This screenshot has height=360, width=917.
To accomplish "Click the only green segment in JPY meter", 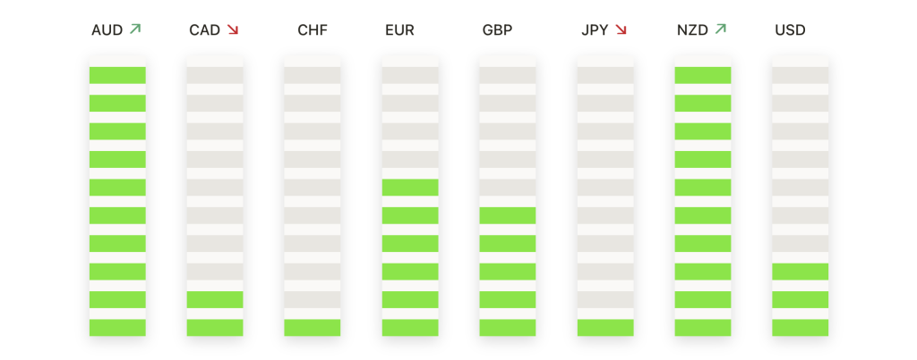I will coord(605,327).
